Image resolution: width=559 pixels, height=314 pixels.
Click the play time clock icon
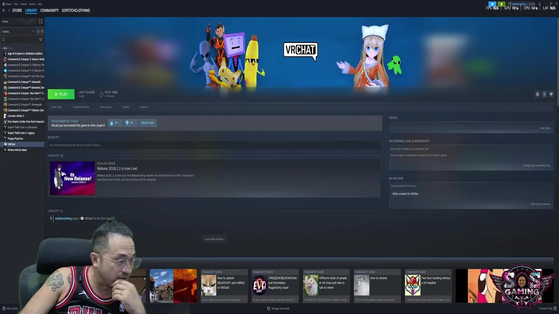tap(101, 94)
